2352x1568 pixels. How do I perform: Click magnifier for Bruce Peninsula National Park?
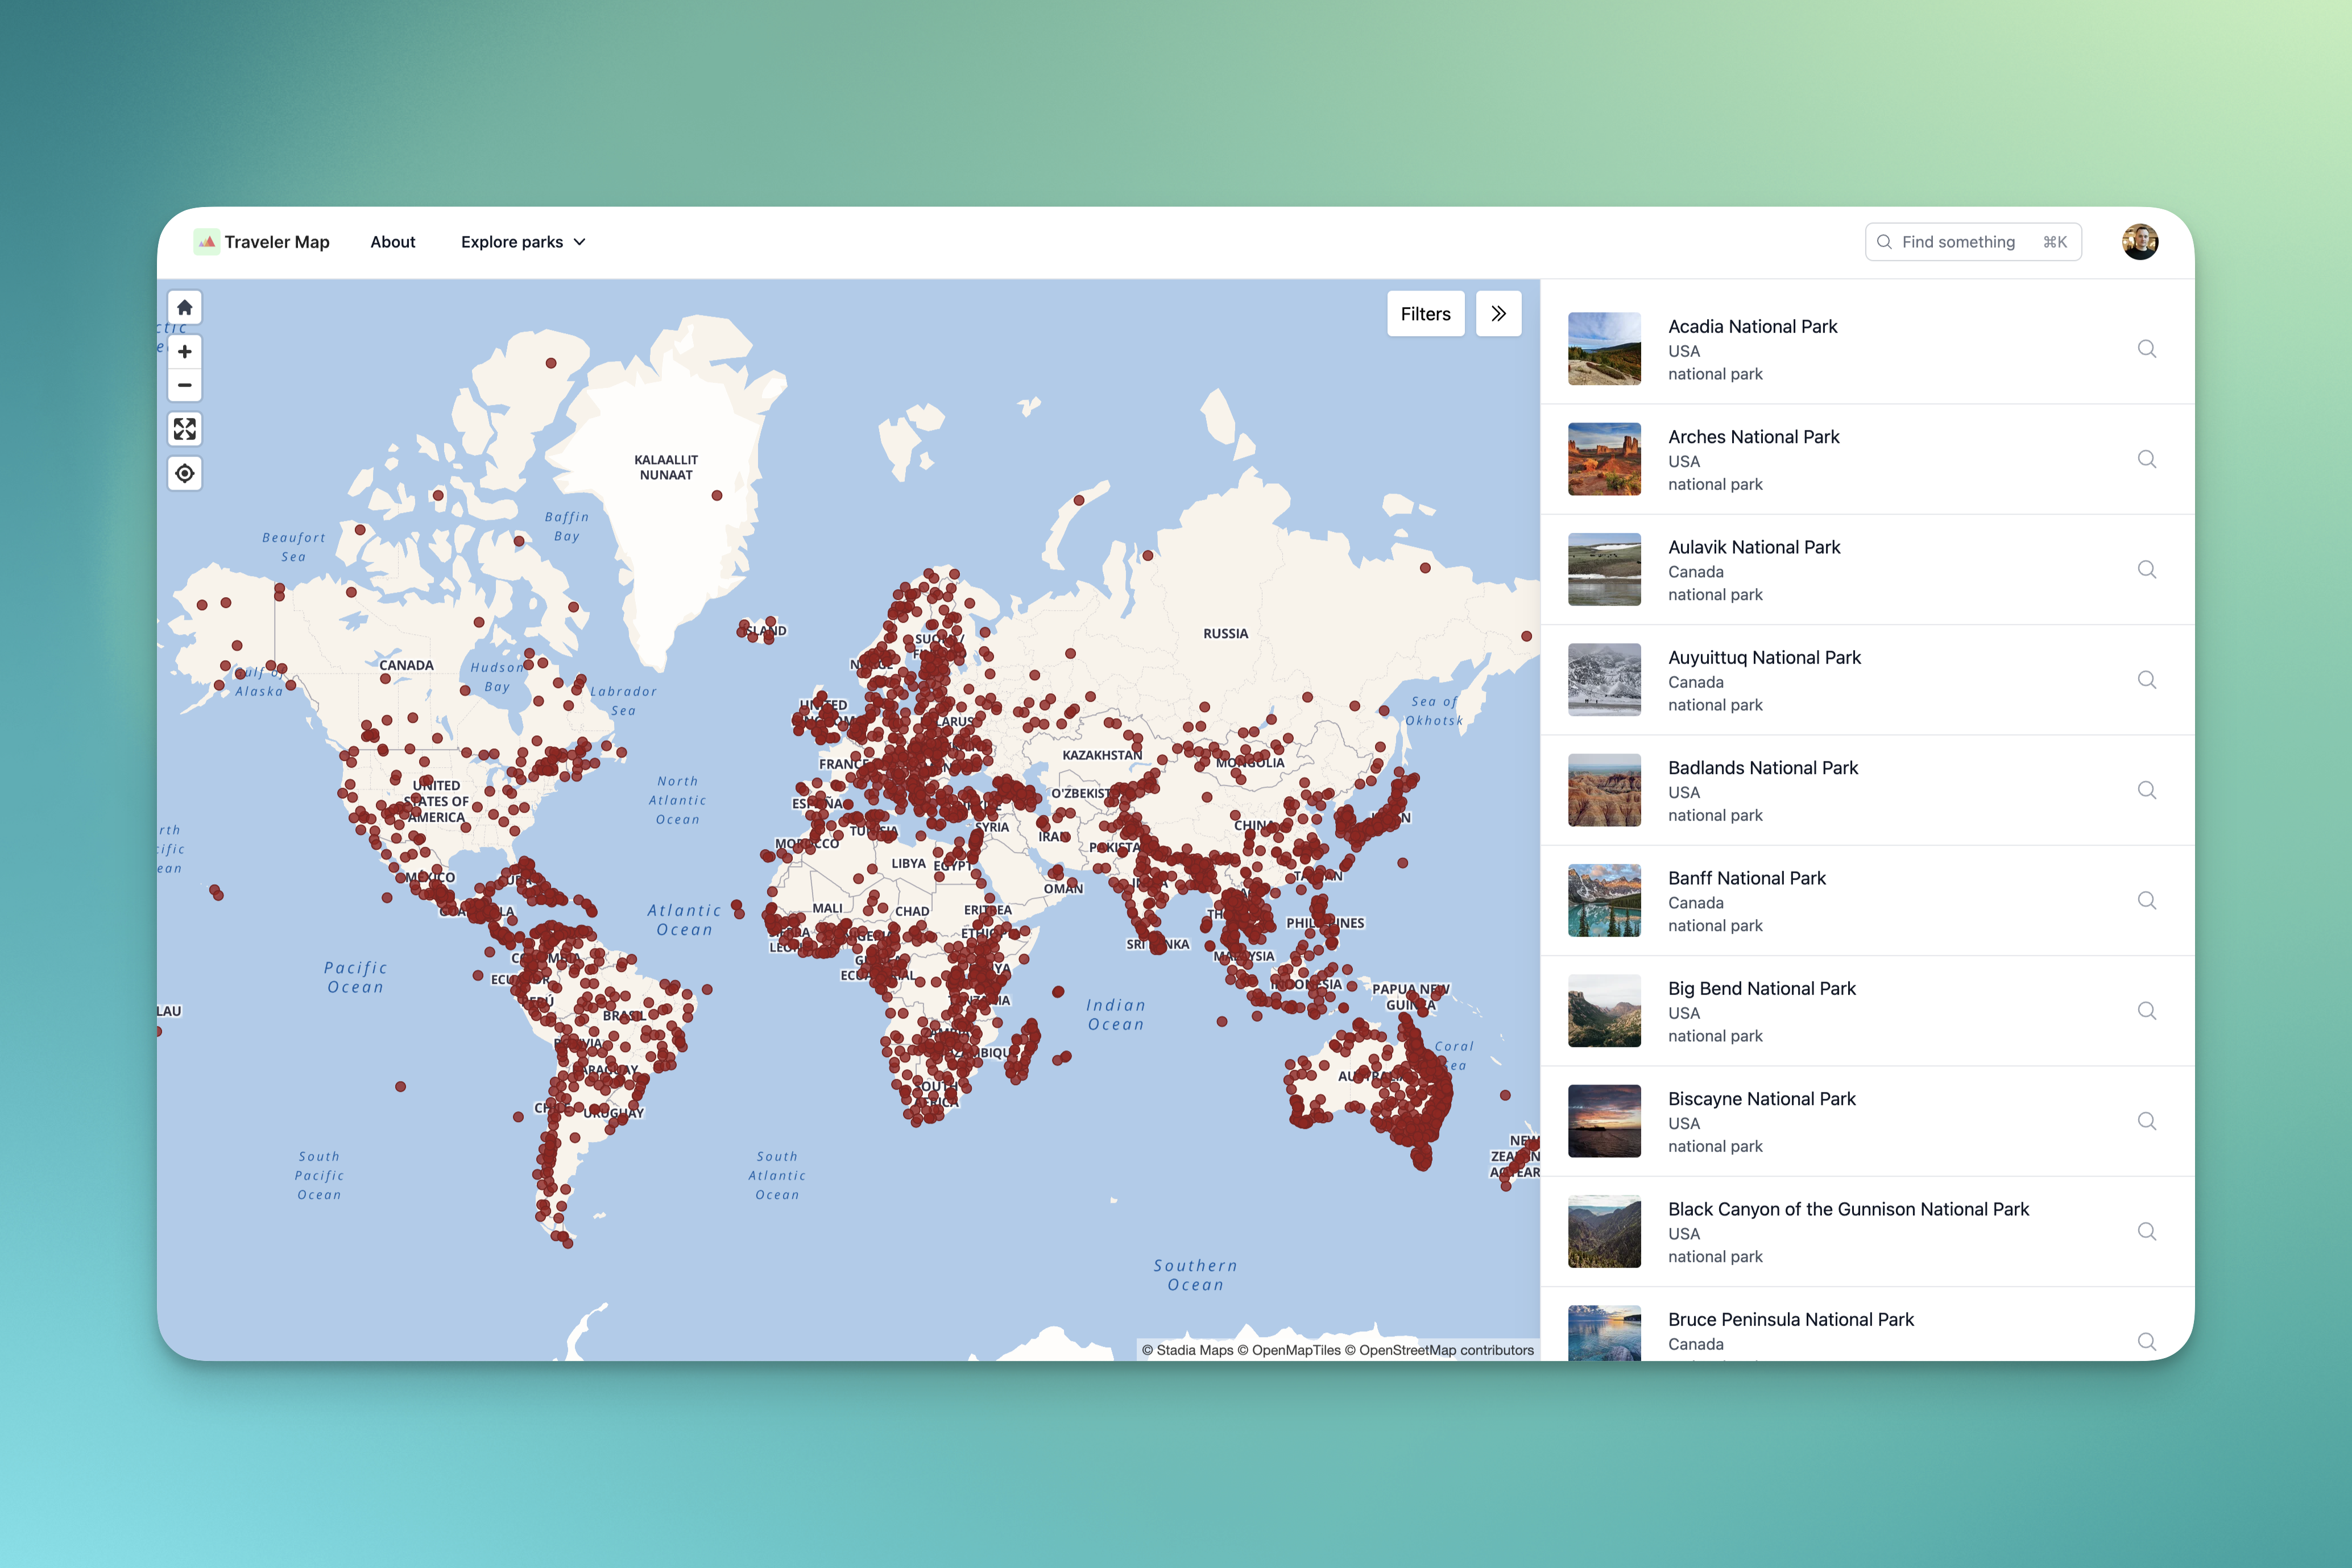pyautogui.click(x=2146, y=1342)
